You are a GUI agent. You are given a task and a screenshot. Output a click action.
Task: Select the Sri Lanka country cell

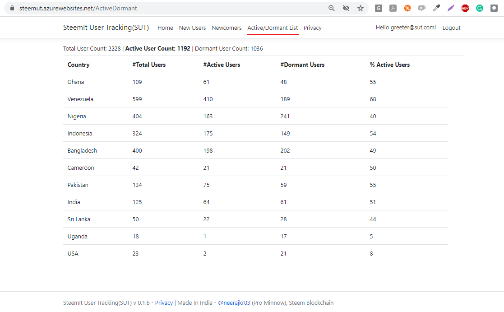(x=79, y=219)
